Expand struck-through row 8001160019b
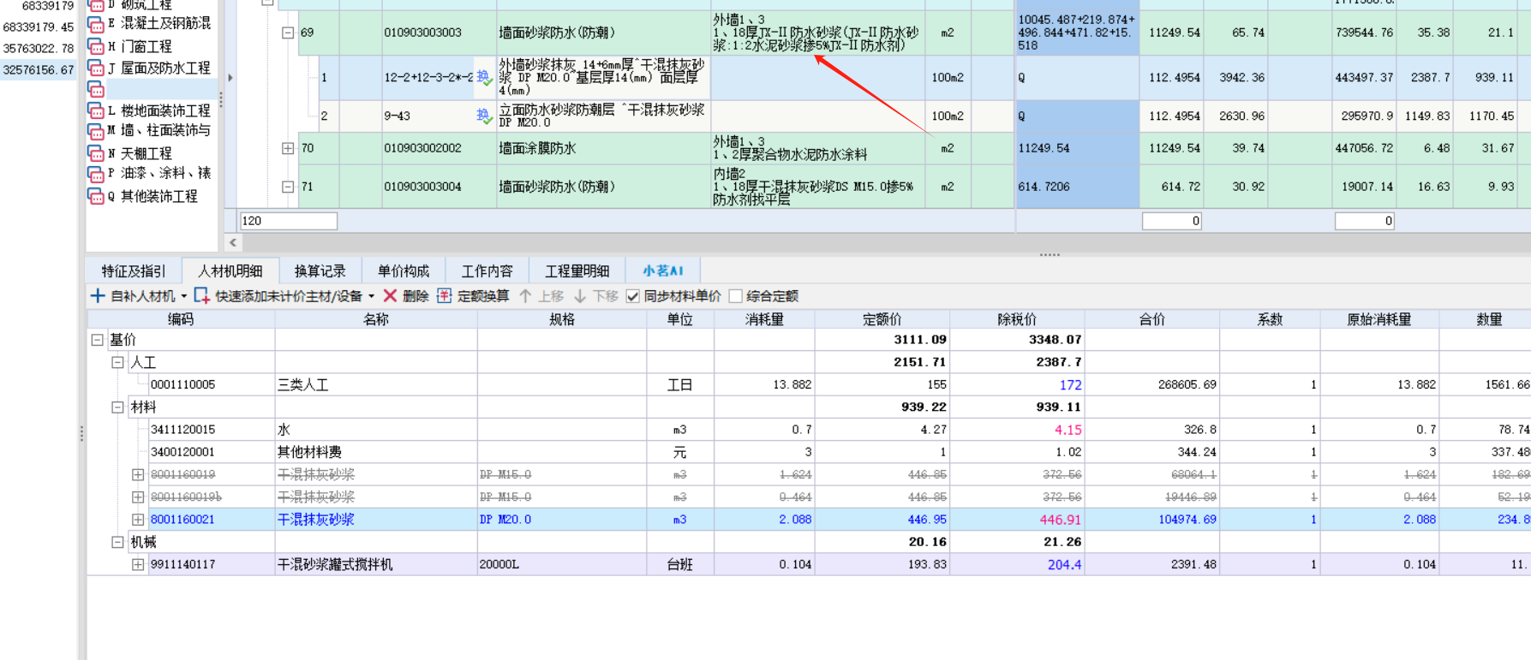Screen dimensions: 1531x660 [137, 497]
